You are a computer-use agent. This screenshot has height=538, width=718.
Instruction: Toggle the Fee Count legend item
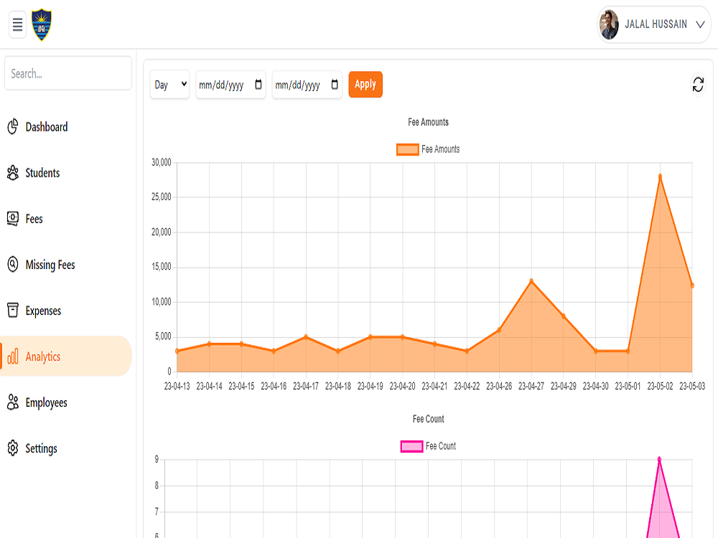(x=432, y=445)
